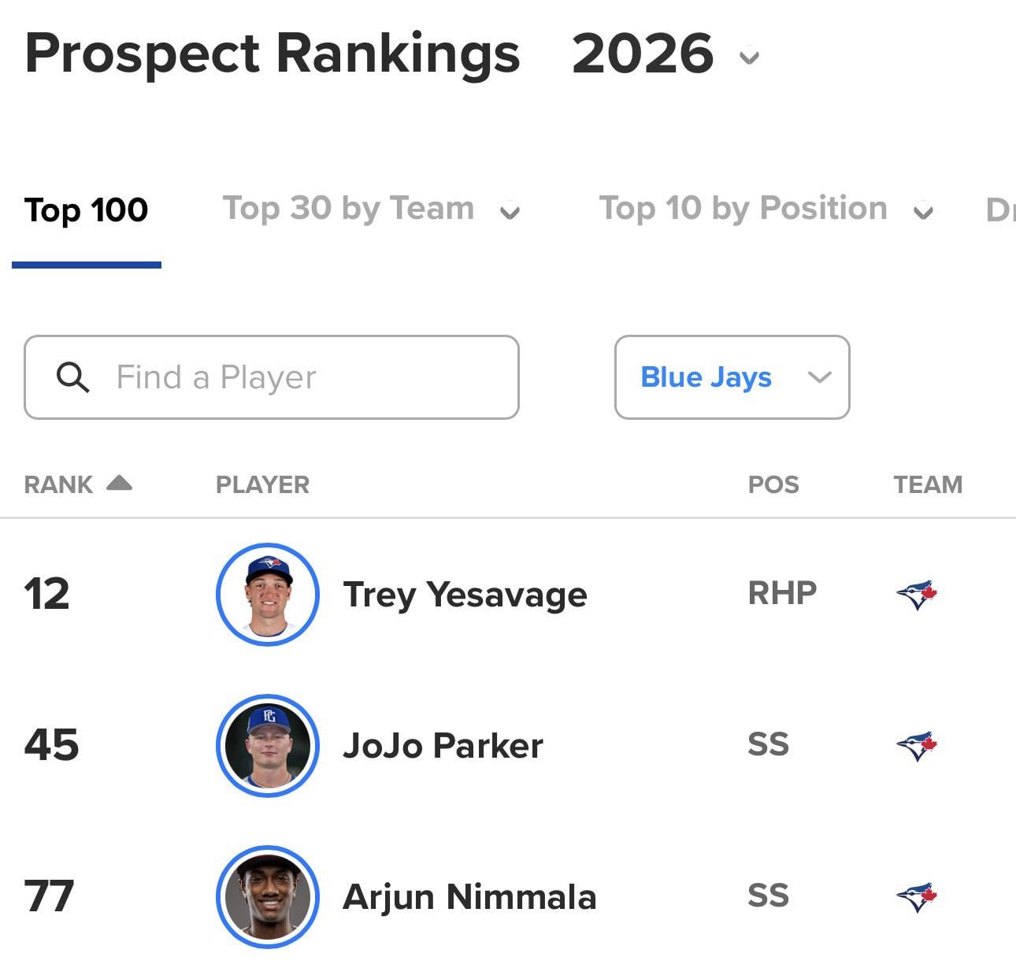
Task: Open the 2026 year dropdown
Action: 749,57
